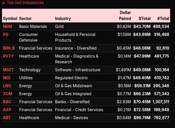Click the BAC ticker symbol
This screenshot has height=128, width=175.
point(7,102)
